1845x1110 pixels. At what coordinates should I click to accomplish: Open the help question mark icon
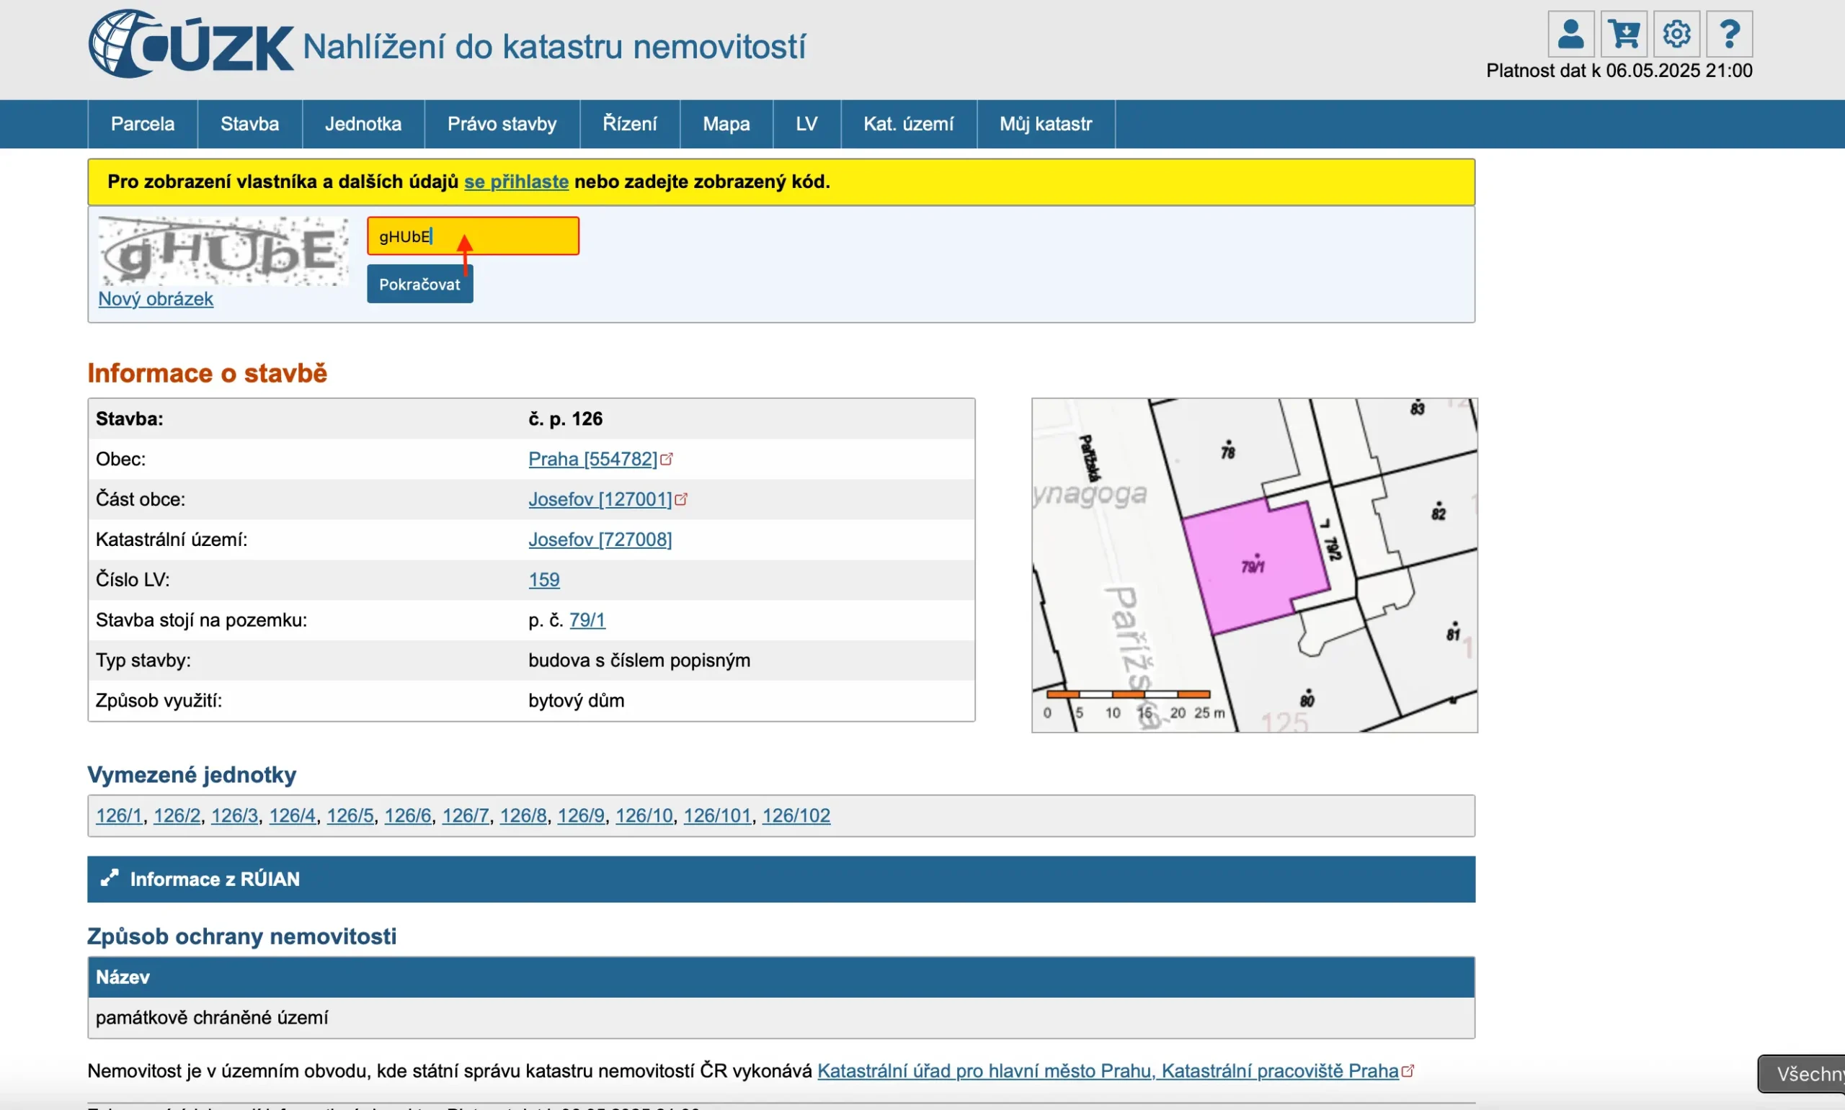(1729, 35)
